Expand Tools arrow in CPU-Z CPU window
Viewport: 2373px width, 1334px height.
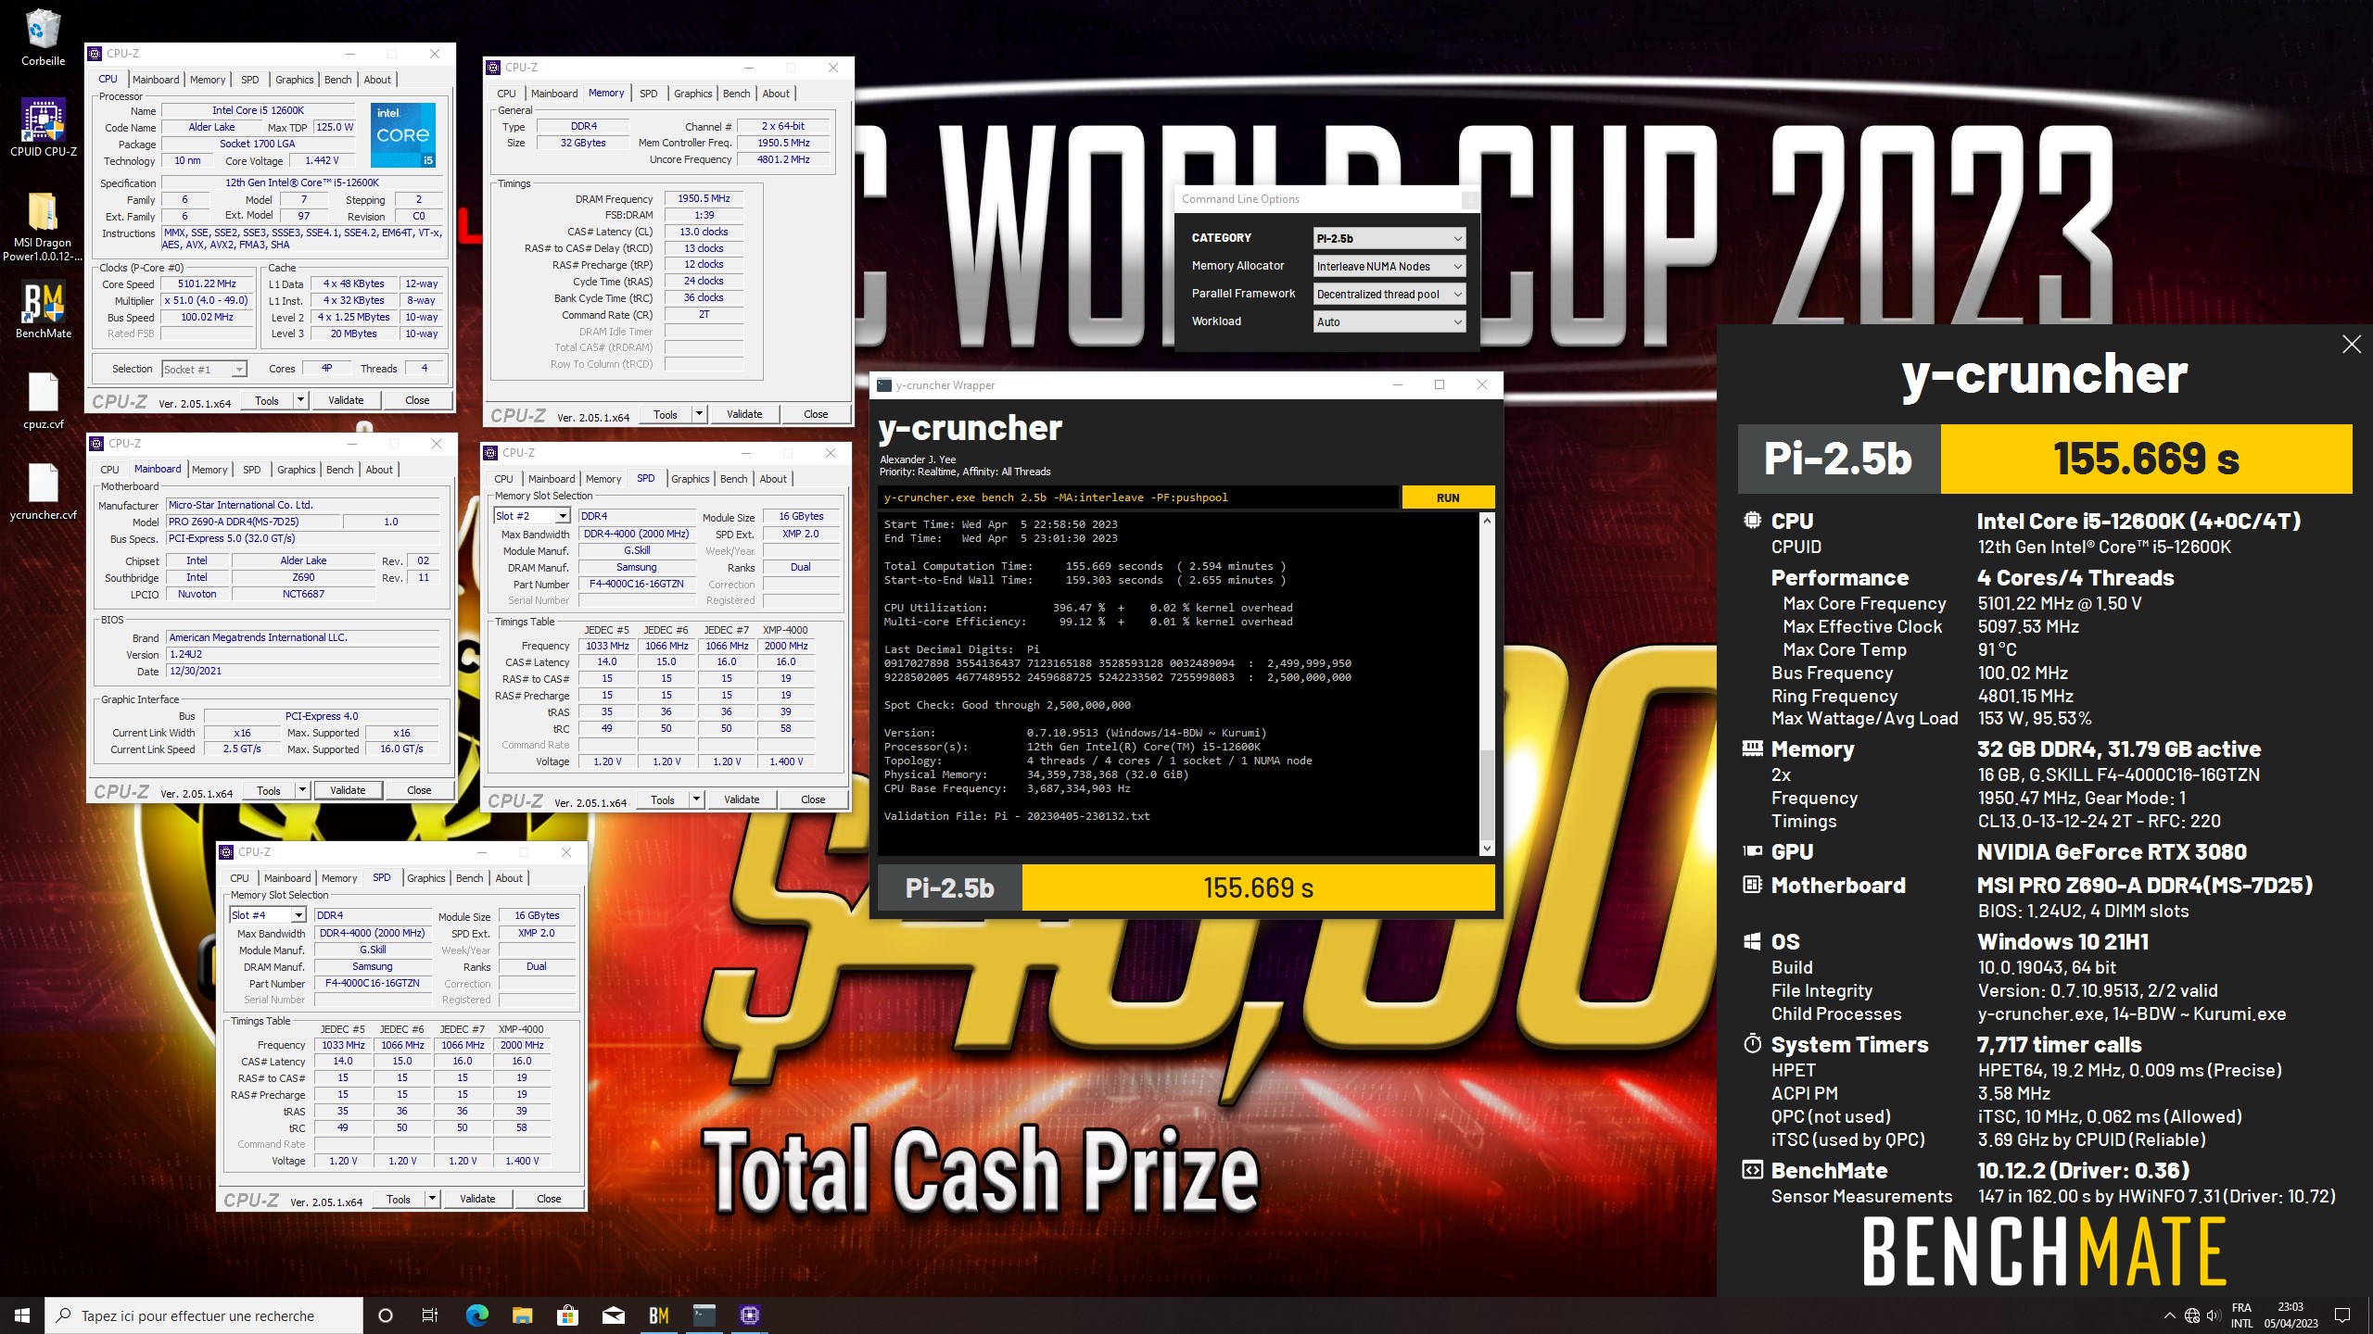tap(300, 400)
